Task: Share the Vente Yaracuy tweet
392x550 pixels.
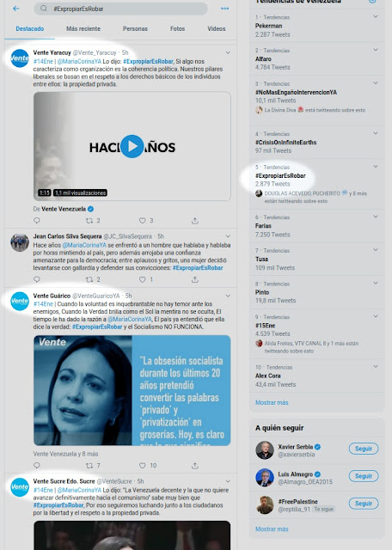Action: pyautogui.click(x=195, y=221)
